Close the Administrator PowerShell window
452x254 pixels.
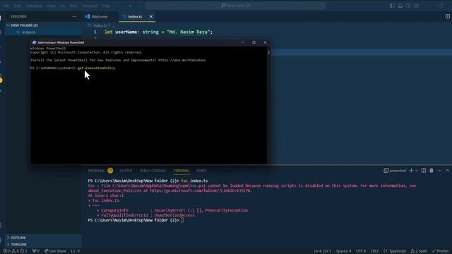pyautogui.click(x=265, y=42)
